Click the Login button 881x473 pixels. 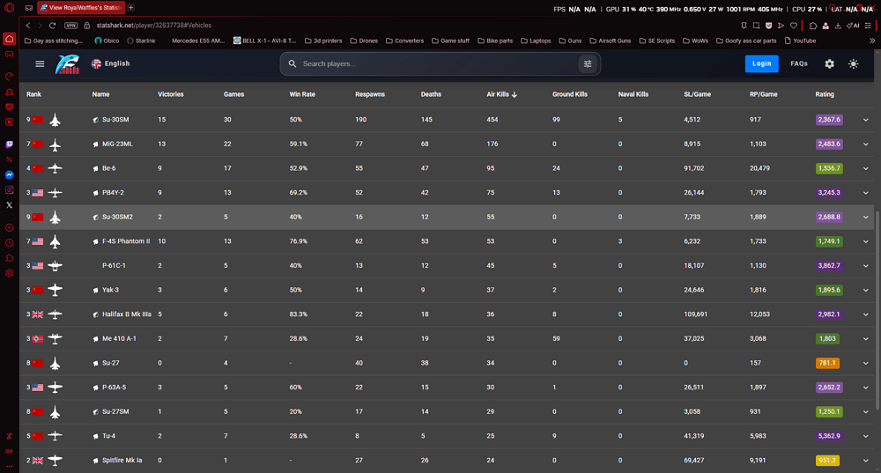pos(761,63)
